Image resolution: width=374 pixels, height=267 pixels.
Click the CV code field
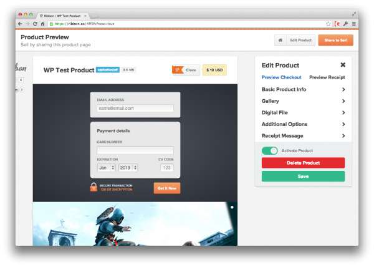tap(167, 168)
